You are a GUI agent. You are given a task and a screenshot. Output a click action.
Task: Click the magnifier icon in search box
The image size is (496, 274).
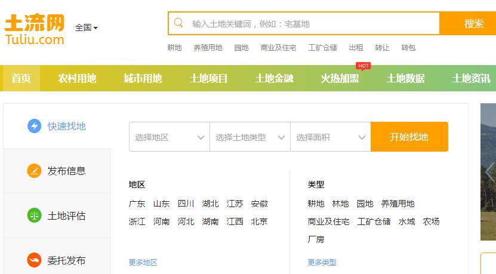pos(178,23)
